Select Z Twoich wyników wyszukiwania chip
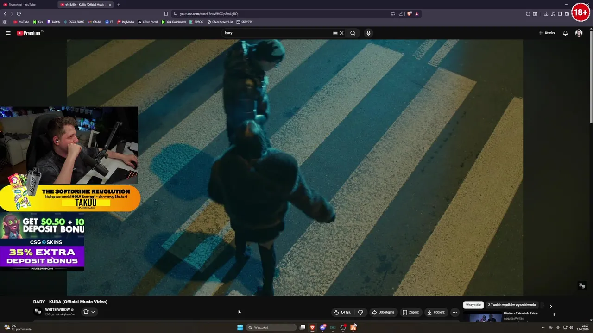This screenshot has width=593, height=333. pyautogui.click(x=511, y=305)
